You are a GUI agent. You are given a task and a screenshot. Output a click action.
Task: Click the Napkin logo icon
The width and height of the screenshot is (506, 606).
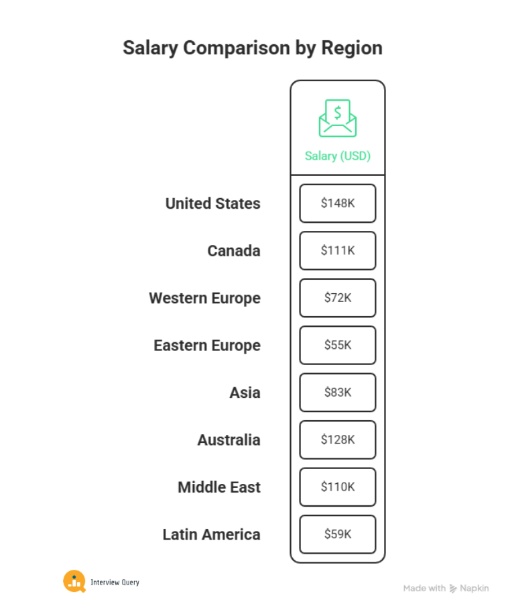pos(454,589)
